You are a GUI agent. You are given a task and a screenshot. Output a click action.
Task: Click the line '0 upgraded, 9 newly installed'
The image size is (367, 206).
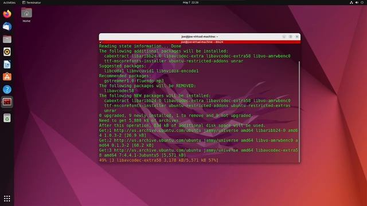click(x=176, y=116)
